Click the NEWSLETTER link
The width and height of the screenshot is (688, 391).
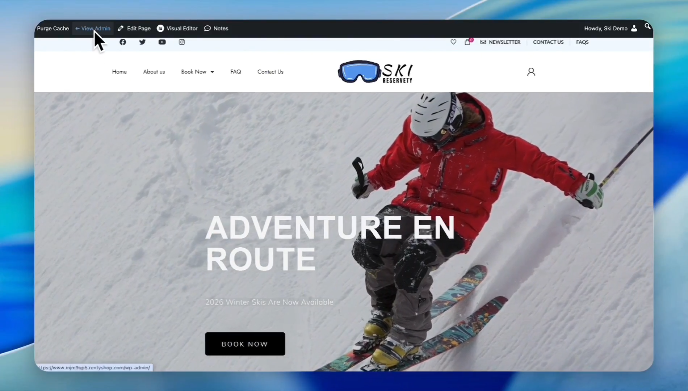[500, 42]
